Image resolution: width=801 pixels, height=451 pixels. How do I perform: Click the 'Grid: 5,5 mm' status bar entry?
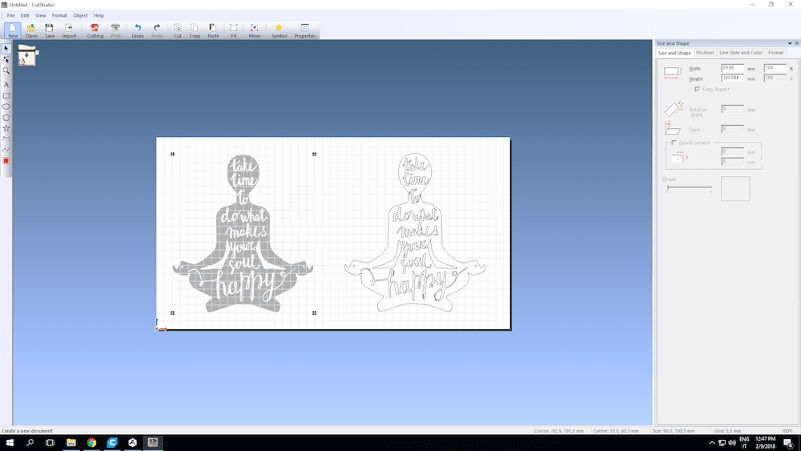(x=727, y=431)
